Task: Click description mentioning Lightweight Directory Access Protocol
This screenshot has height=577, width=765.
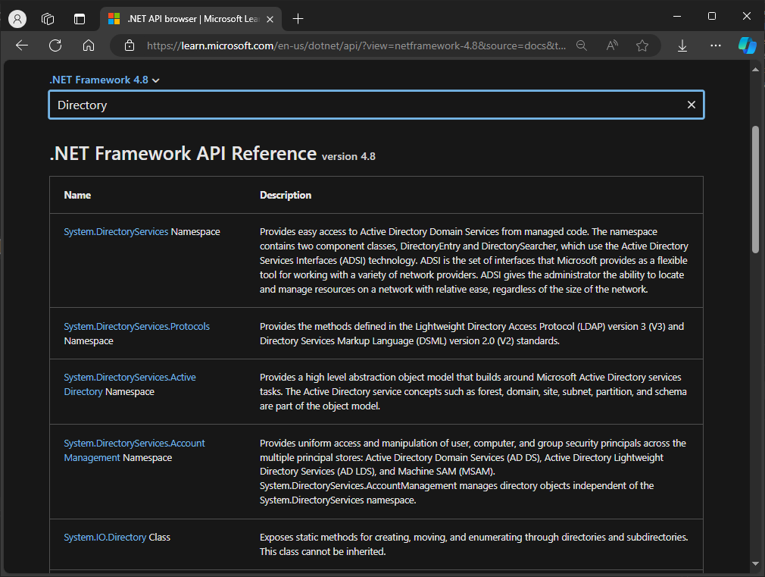Action: click(x=472, y=334)
